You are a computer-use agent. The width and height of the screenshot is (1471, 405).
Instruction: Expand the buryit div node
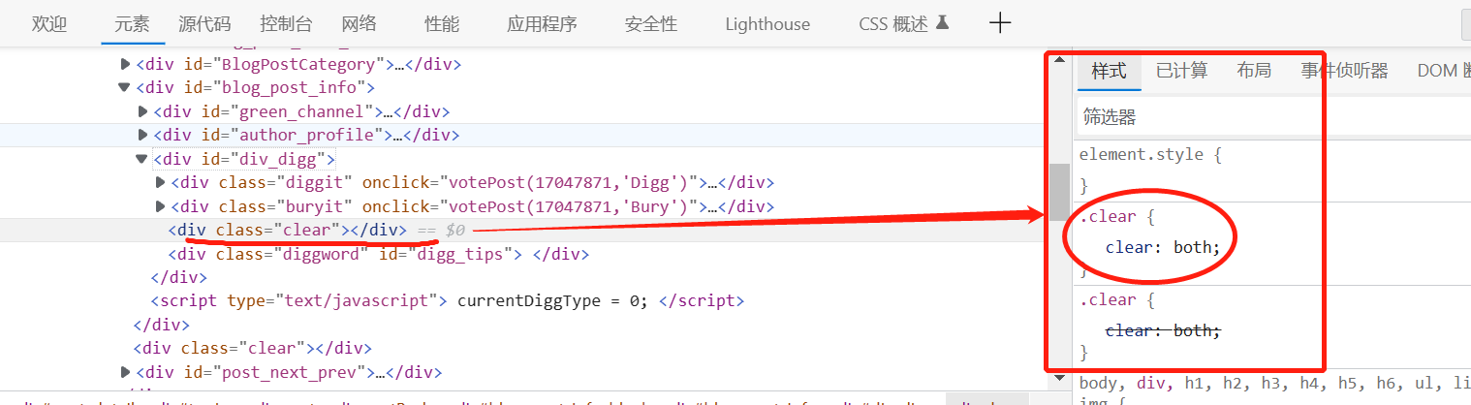pyautogui.click(x=161, y=206)
